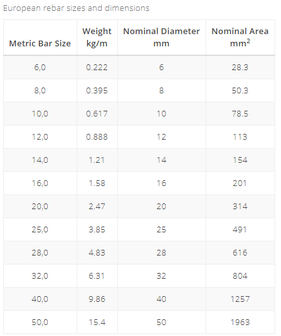This screenshot has height=336, width=281.
Task: Click the 1.21 weight value
Action: tap(97, 160)
